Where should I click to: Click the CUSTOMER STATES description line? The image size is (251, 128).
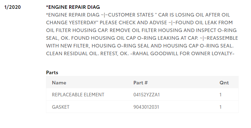(138, 15)
